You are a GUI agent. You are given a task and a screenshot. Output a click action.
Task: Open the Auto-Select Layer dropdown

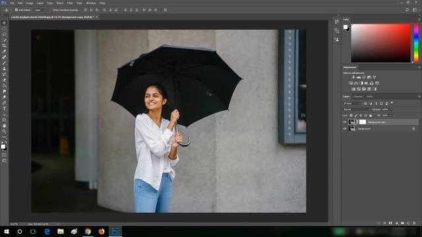point(40,10)
